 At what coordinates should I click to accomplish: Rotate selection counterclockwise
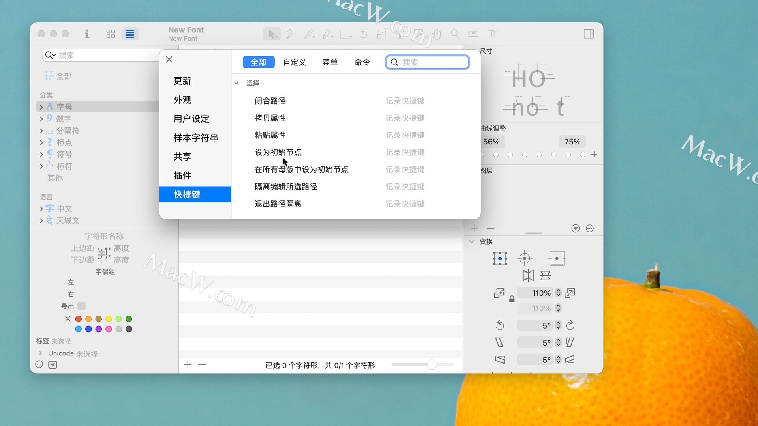coord(500,325)
